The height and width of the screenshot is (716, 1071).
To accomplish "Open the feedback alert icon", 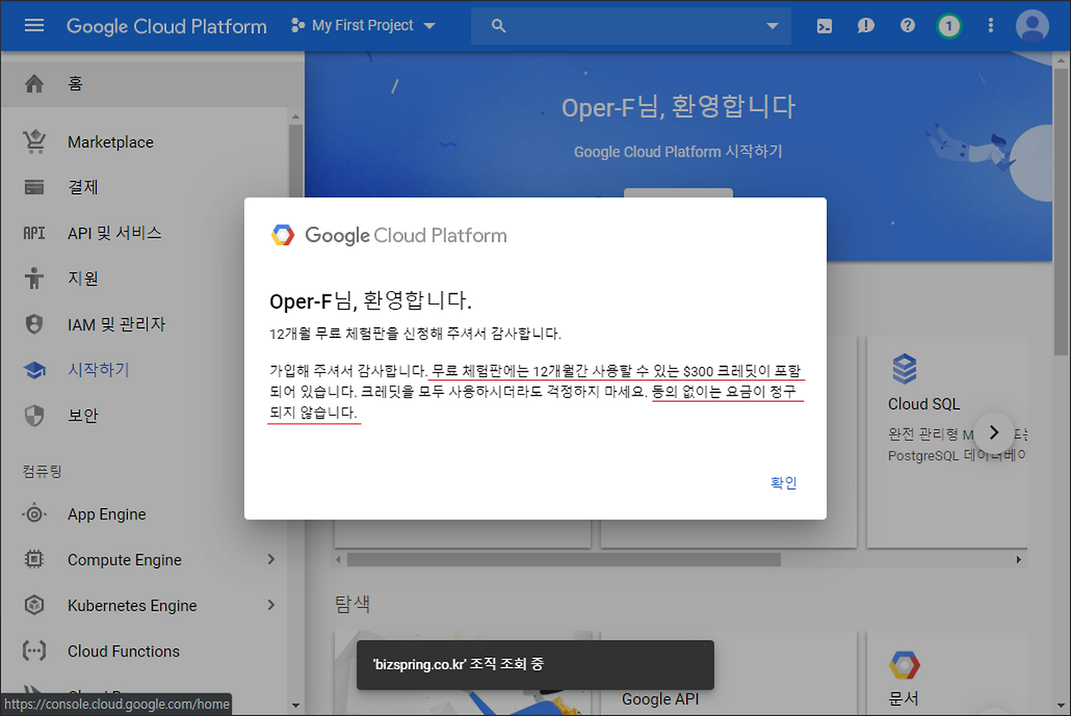I will (866, 26).
